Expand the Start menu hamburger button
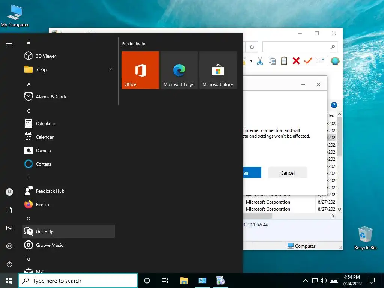 pyautogui.click(x=9, y=43)
